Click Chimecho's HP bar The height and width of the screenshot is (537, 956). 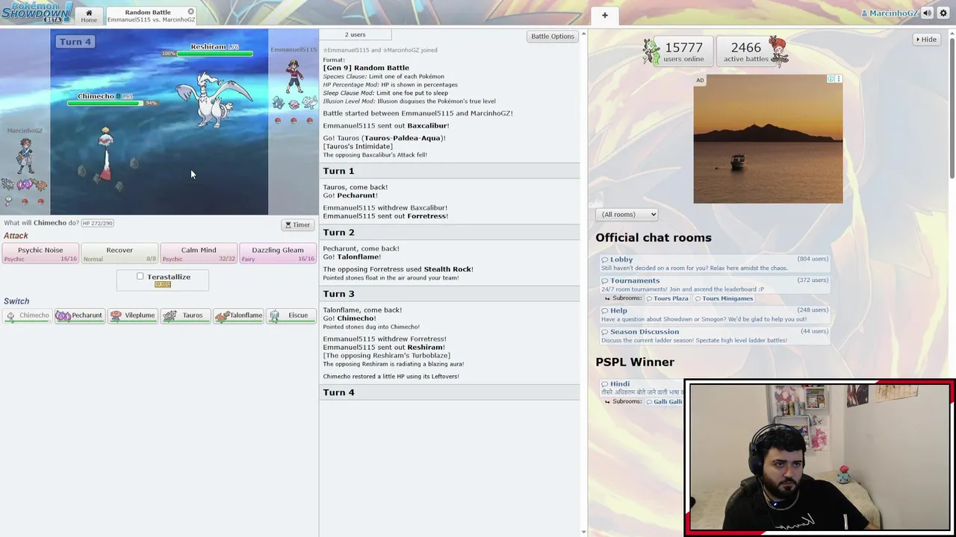(105, 103)
